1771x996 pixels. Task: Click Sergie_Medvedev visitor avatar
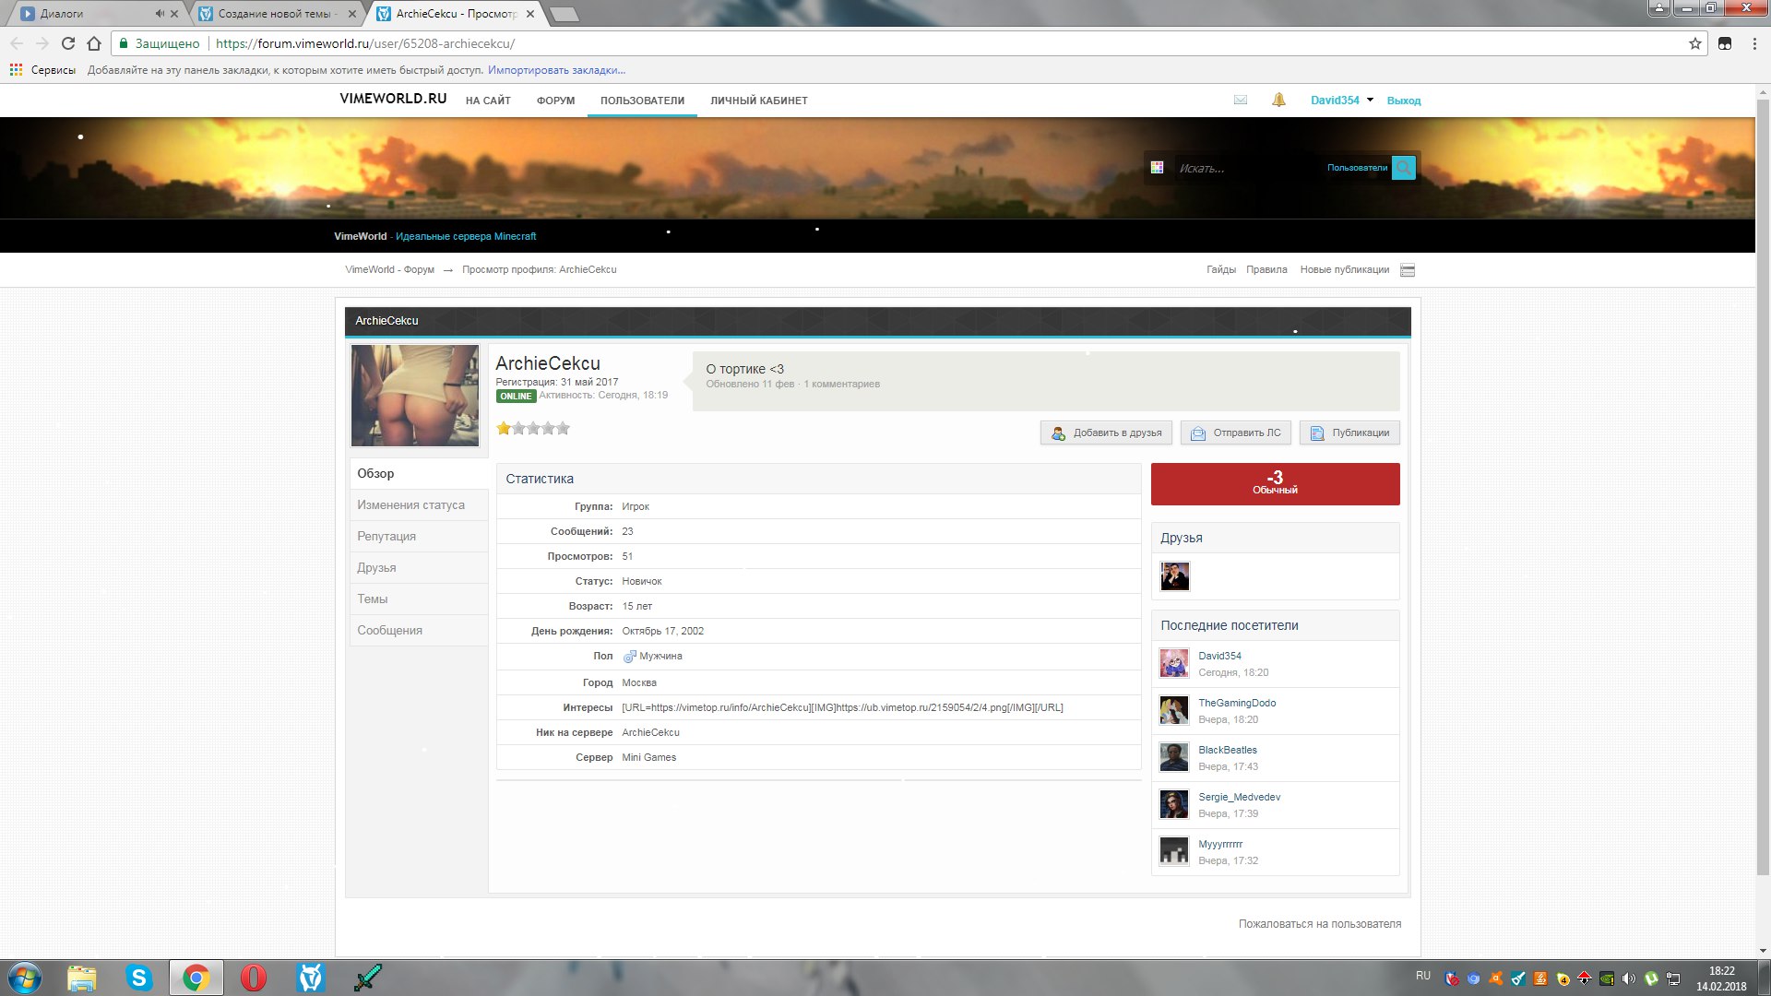[x=1173, y=804]
